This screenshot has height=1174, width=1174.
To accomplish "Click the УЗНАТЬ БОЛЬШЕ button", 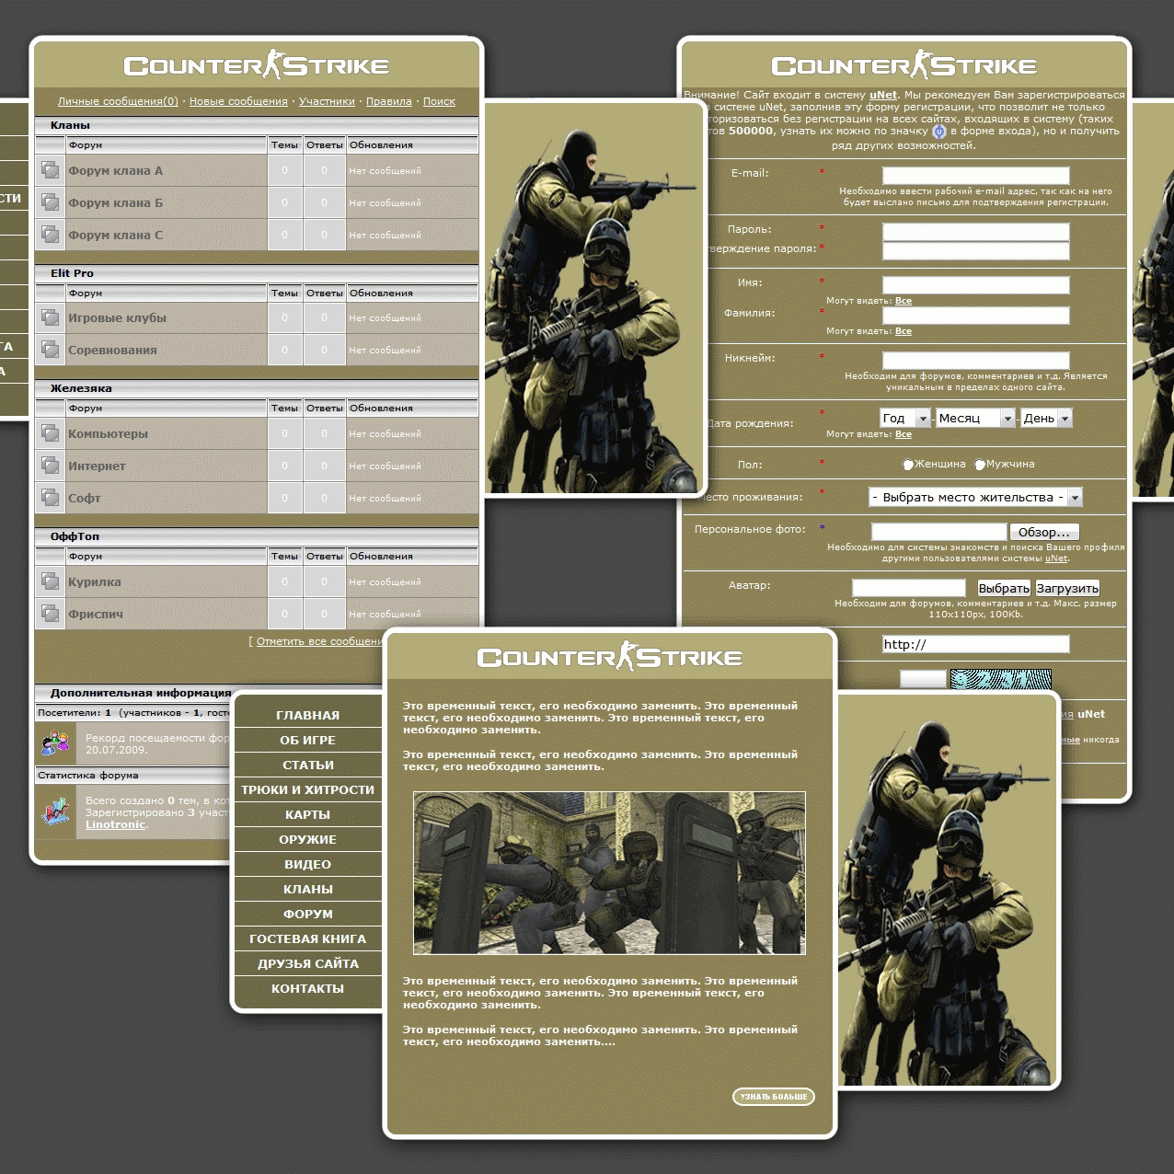I will click(774, 1097).
